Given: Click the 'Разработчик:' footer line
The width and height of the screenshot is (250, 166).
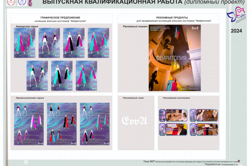Looking at the screenshot, I should 221,164.
